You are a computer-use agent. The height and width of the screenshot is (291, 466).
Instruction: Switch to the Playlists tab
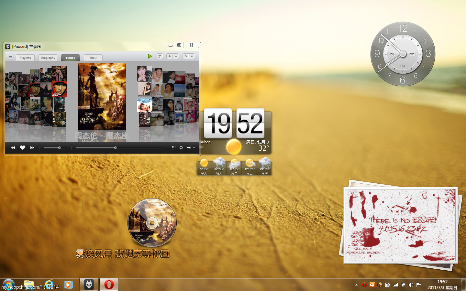coord(25,58)
